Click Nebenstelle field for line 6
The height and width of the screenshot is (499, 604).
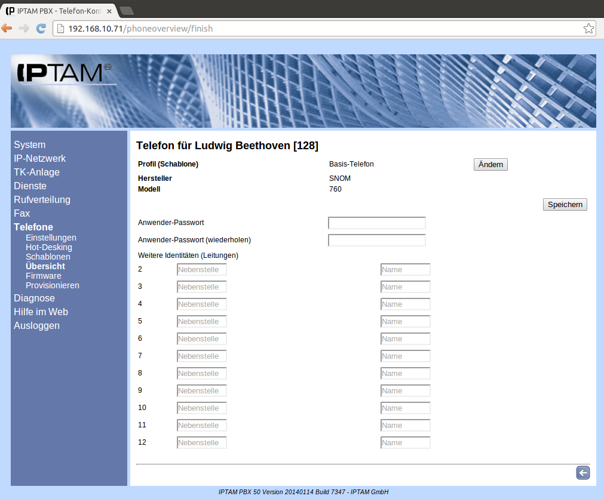coord(201,338)
